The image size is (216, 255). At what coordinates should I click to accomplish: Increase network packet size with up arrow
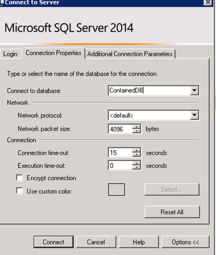point(137,127)
